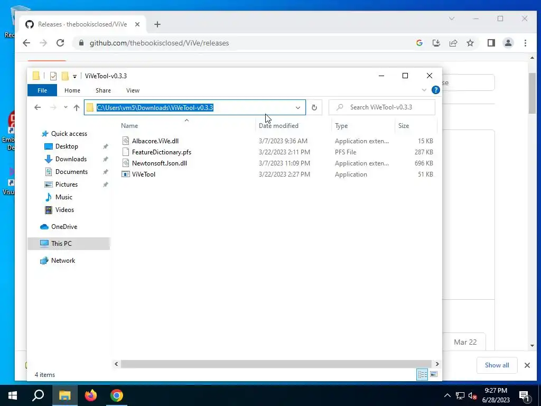541x406 pixels.
Task: Click the Search ViVeTool-v0.3.3 box
Action: (x=382, y=107)
